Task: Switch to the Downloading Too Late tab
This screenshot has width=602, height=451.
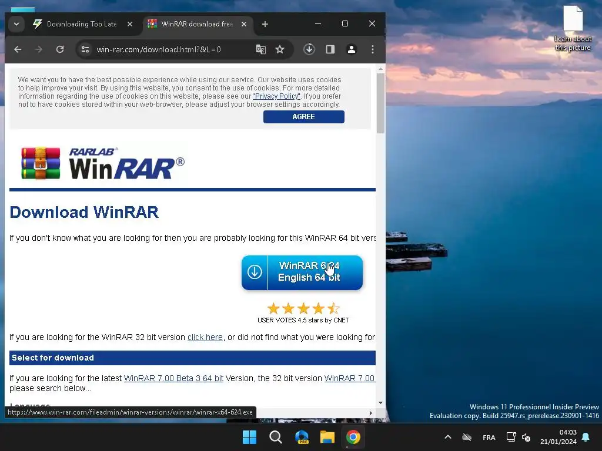Action: point(82,24)
